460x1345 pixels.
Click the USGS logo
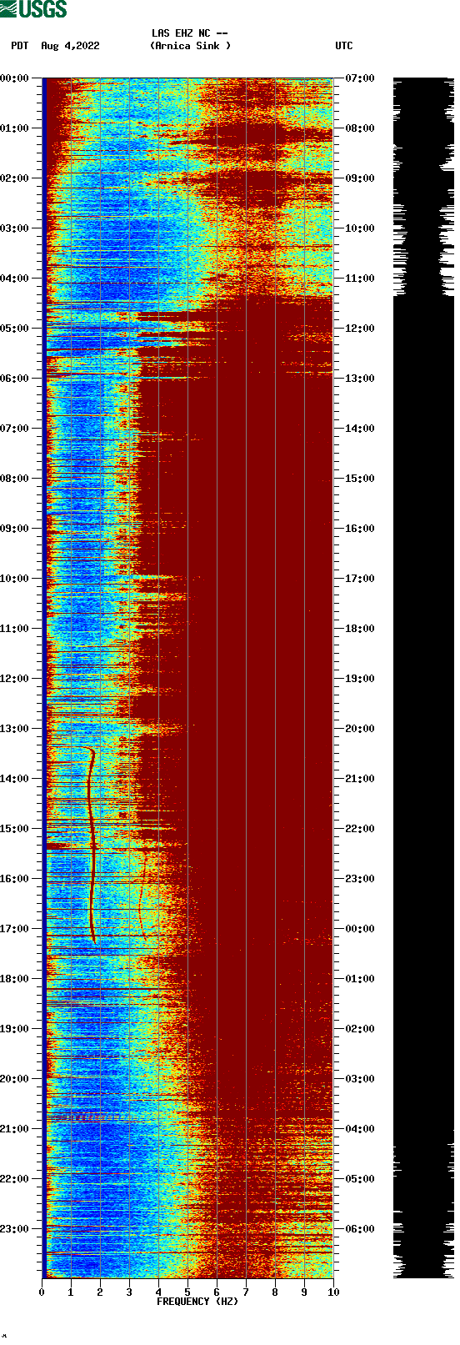pos(33,9)
